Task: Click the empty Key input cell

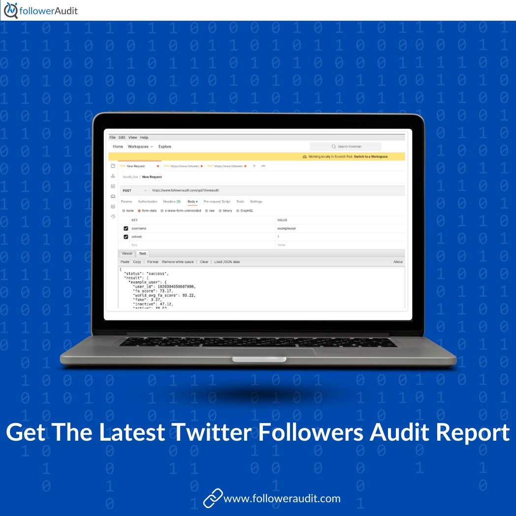Action: click(x=202, y=245)
